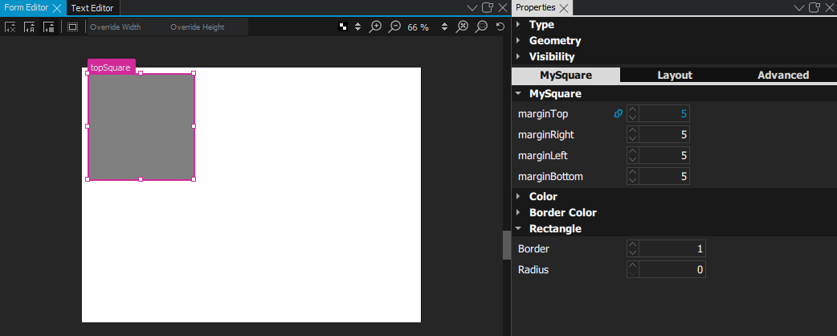Decrease the marginBottom value
837x336 pixels.
pos(632,180)
